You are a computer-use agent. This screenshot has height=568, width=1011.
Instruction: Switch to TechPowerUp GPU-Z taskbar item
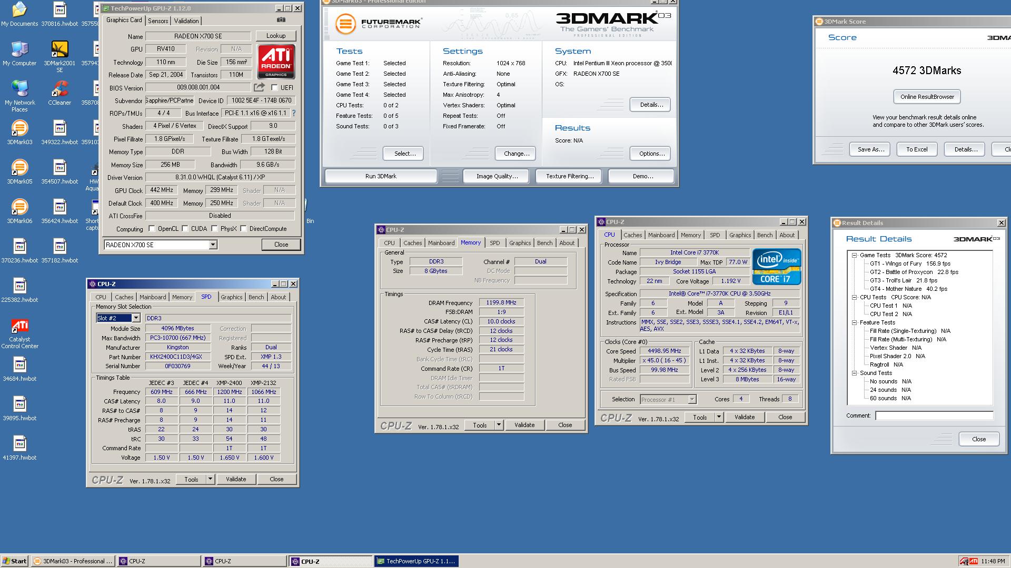[416, 561]
